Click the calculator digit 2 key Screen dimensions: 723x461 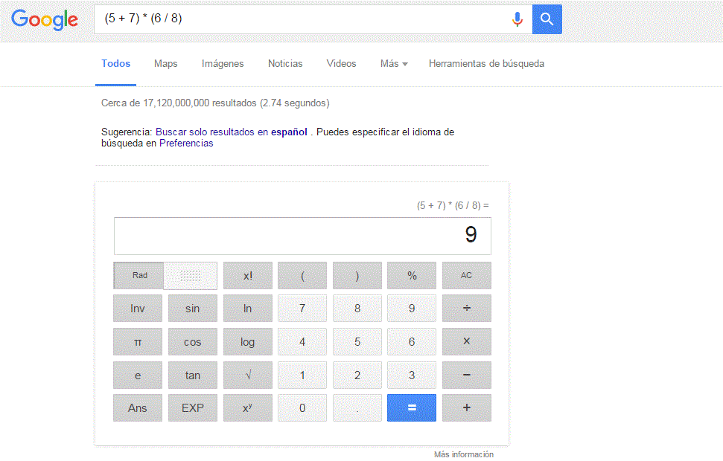[x=357, y=375]
